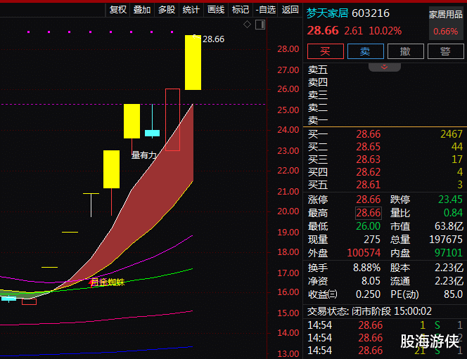Click 买一 volume 2467
Viewport: 467px width, 359px height.
coord(452,134)
